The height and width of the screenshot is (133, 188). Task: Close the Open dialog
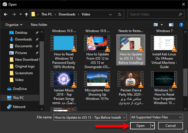[183, 4]
